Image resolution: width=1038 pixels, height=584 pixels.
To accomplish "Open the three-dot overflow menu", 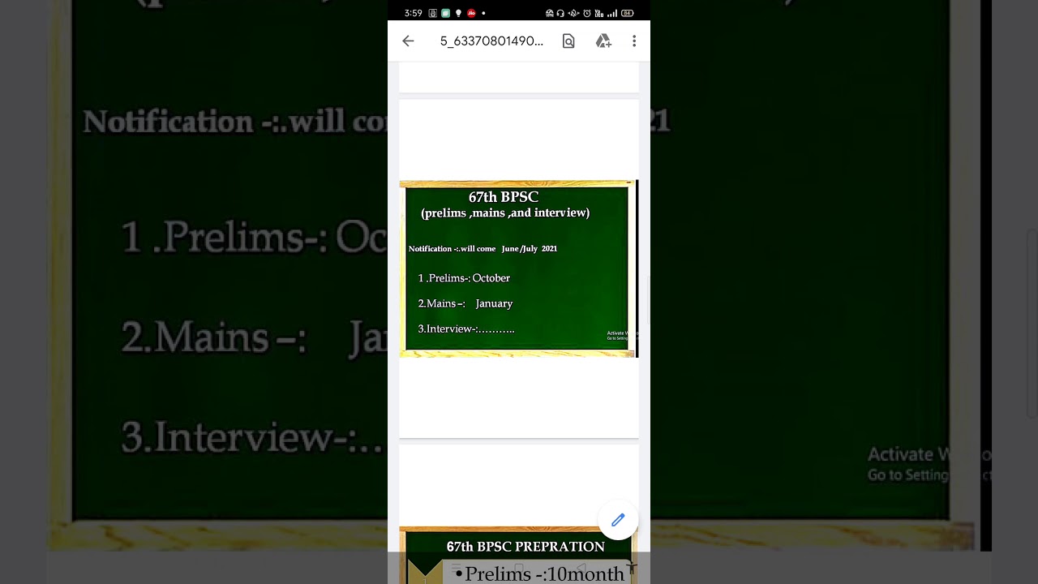I will 634,41.
